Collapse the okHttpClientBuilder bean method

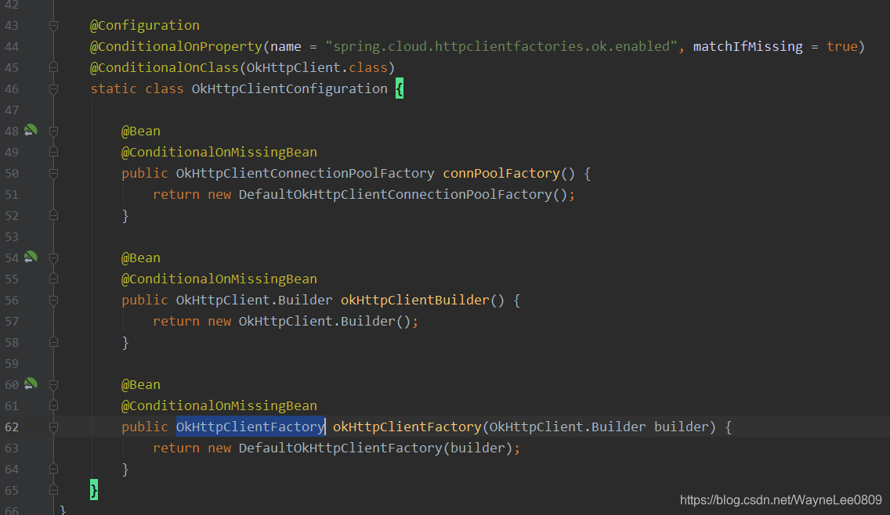(53, 300)
